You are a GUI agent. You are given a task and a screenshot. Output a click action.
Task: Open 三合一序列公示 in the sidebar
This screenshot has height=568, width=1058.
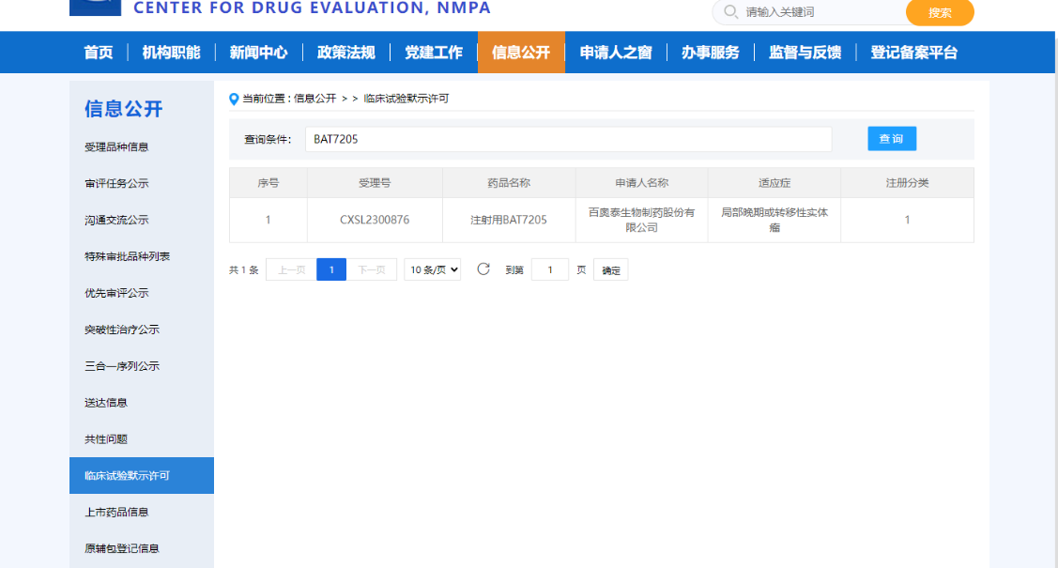[x=121, y=365]
